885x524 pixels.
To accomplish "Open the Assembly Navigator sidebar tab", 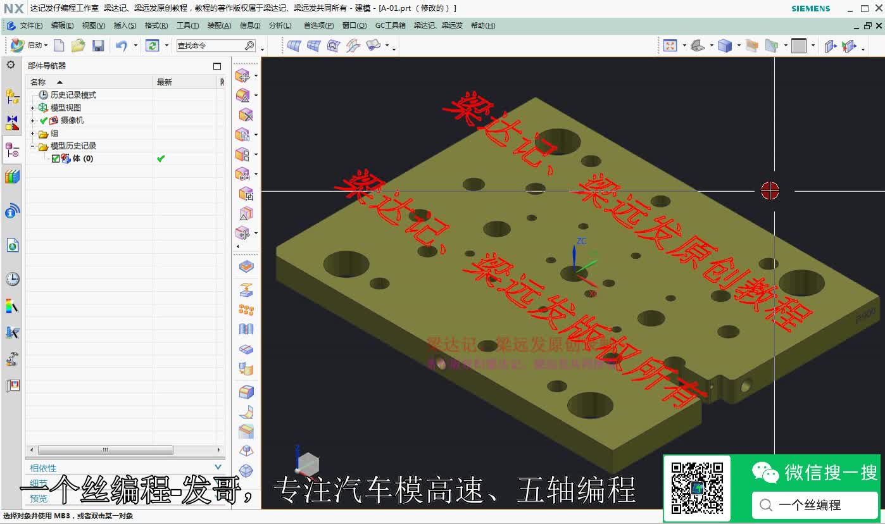I will point(12,96).
